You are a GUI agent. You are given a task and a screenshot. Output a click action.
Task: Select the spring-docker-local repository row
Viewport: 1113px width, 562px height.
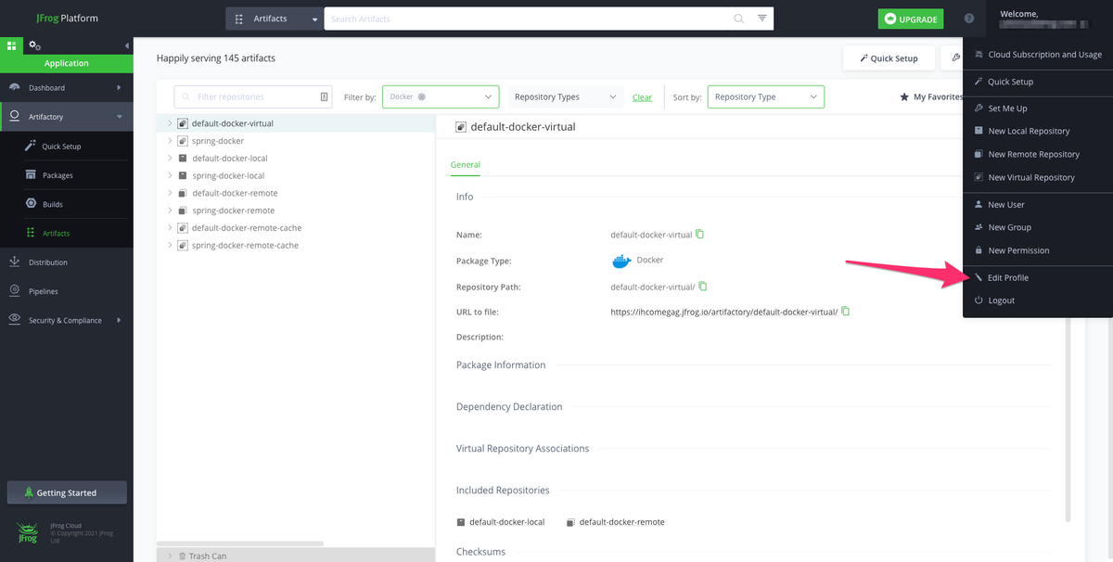click(x=296, y=176)
